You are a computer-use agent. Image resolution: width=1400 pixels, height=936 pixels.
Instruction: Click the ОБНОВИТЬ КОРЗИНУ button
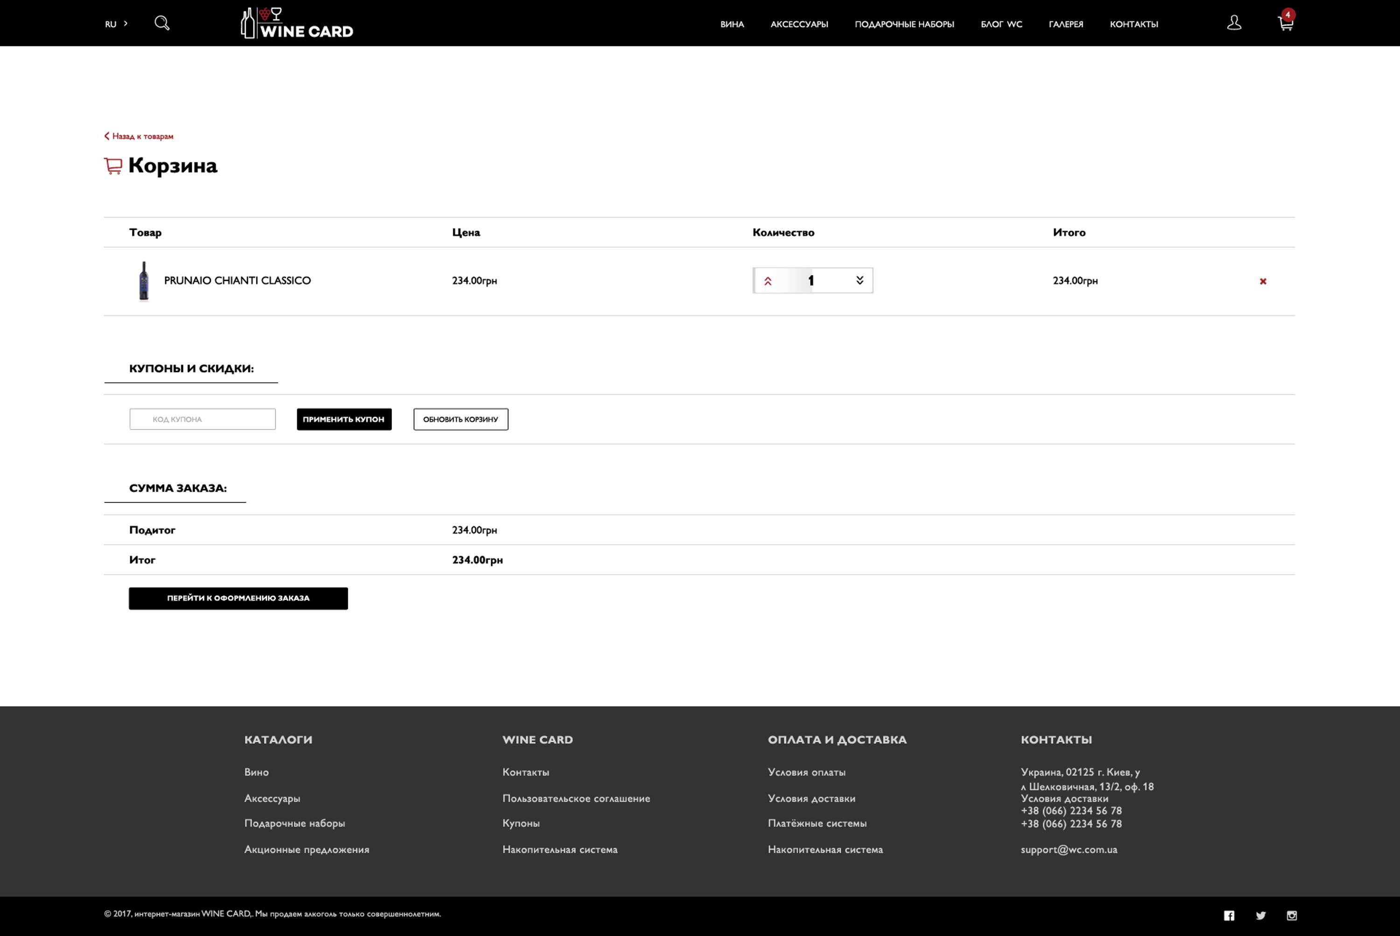click(461, 419)
